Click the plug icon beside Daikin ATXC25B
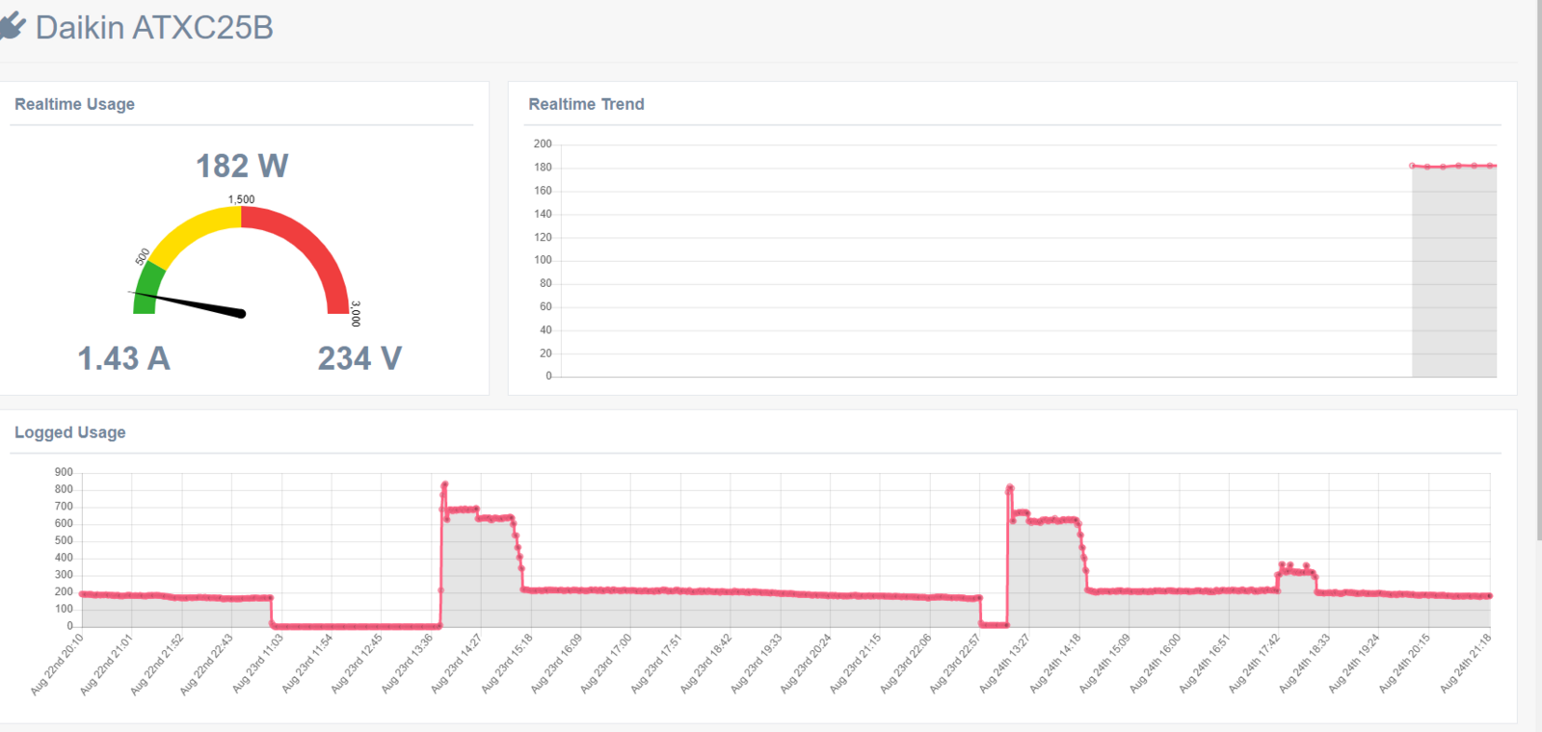Screen dimensions: 1542x732 point(12,27)
